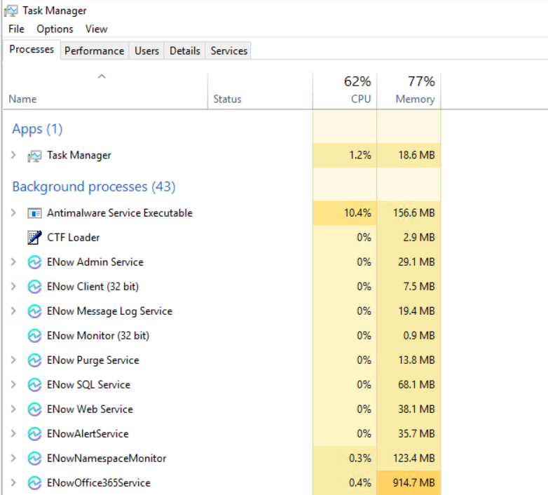The height and width of the screenshot is (495, 548).
Task: Click the 123.4 MB memory value
Action: click(413, 459)
